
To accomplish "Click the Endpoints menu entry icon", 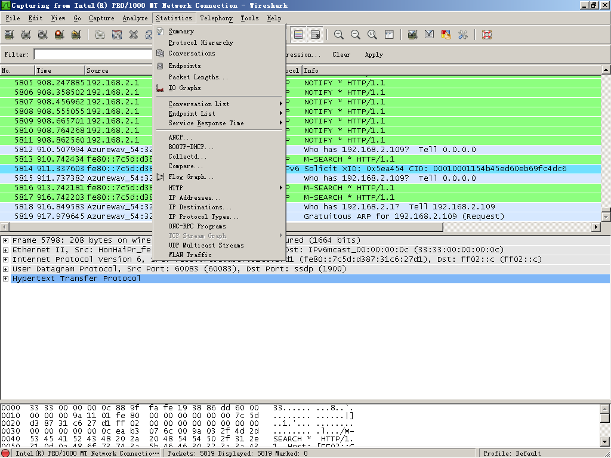I will pyautogui.click(x=160, y=66).
